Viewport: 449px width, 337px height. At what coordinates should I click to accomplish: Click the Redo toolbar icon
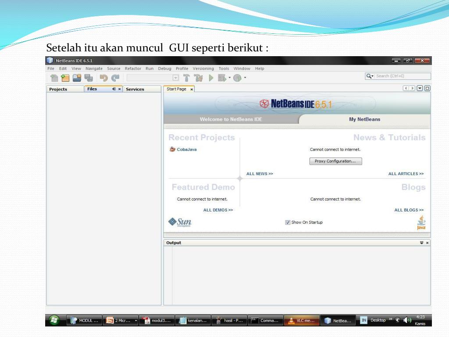(x=115, y=78)
